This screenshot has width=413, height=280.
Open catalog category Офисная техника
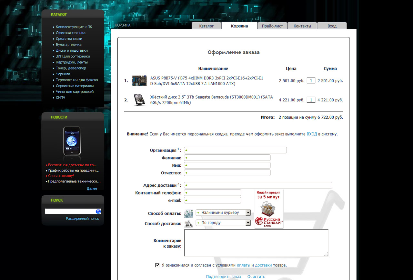(71, 33)
